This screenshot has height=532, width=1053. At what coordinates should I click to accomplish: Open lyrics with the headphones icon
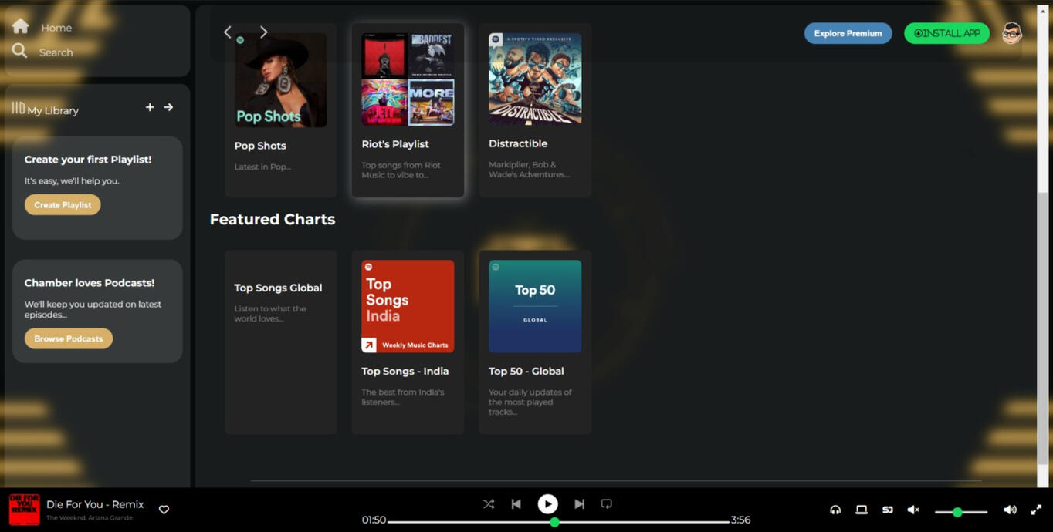coord(835,510)
